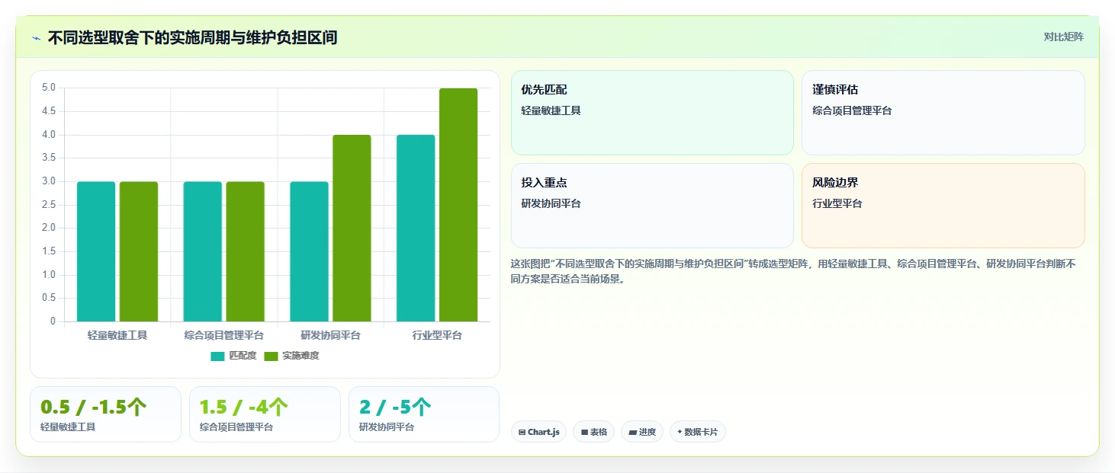Screen dimensions: 1115x473
Task: Click 行业型平台 text inside 风险边界 card
Action: [x=837, y=203]
